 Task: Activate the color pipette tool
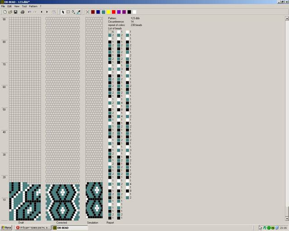[x=79, y=12]
